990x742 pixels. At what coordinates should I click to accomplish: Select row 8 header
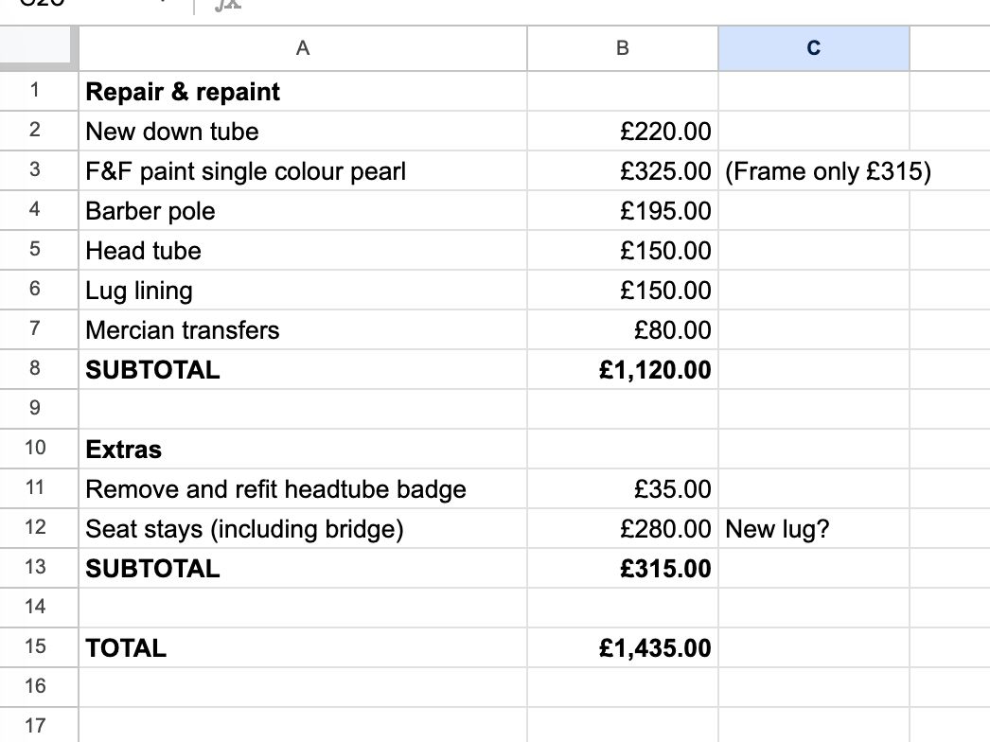(36, 369)
